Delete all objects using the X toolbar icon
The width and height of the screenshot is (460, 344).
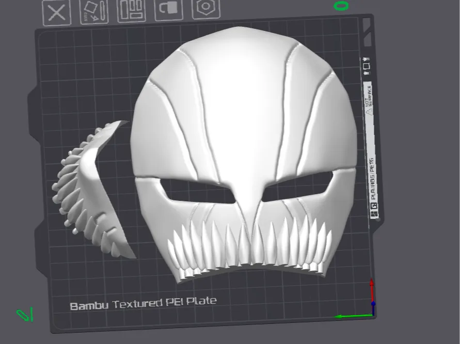pos(56,11)
